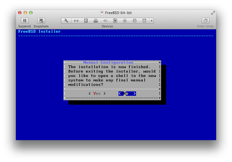The image size is (232, 162).
Task: Toggle the sound card speaker icon
Action: [105, 21]
